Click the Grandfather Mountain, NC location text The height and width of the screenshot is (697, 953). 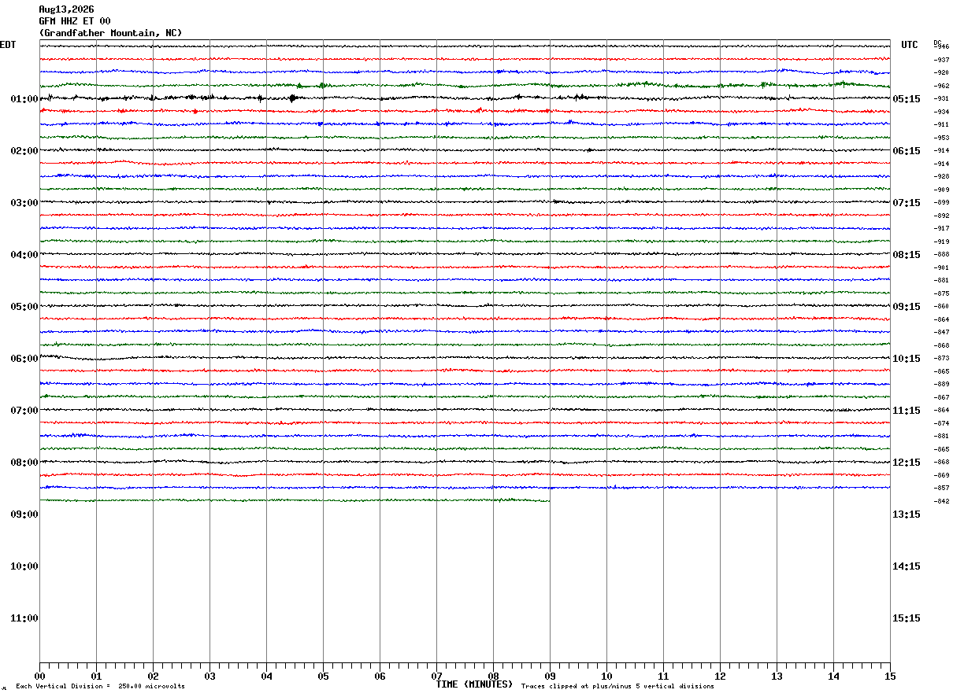pyautogui.click(x=110, y=33)
